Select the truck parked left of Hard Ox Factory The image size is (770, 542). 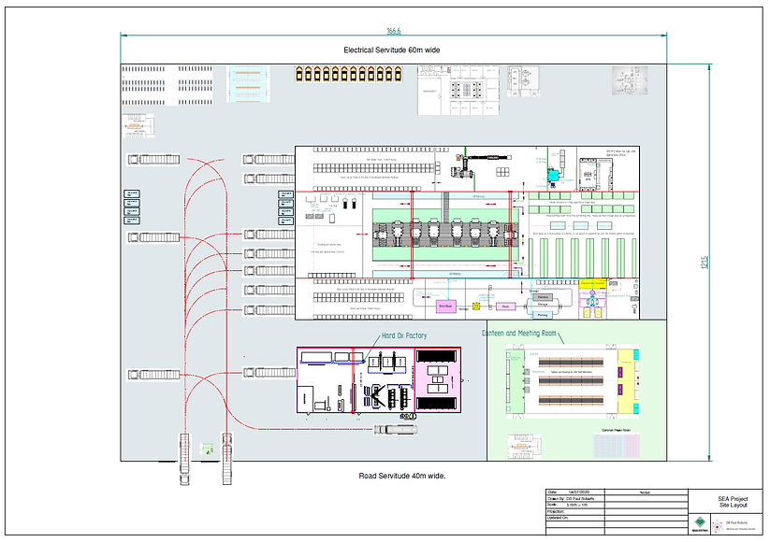[x=269, y=373]
